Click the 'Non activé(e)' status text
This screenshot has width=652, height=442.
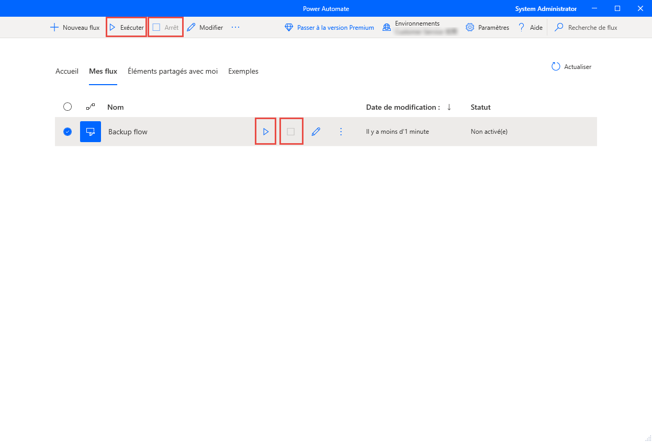pos(489,132)
